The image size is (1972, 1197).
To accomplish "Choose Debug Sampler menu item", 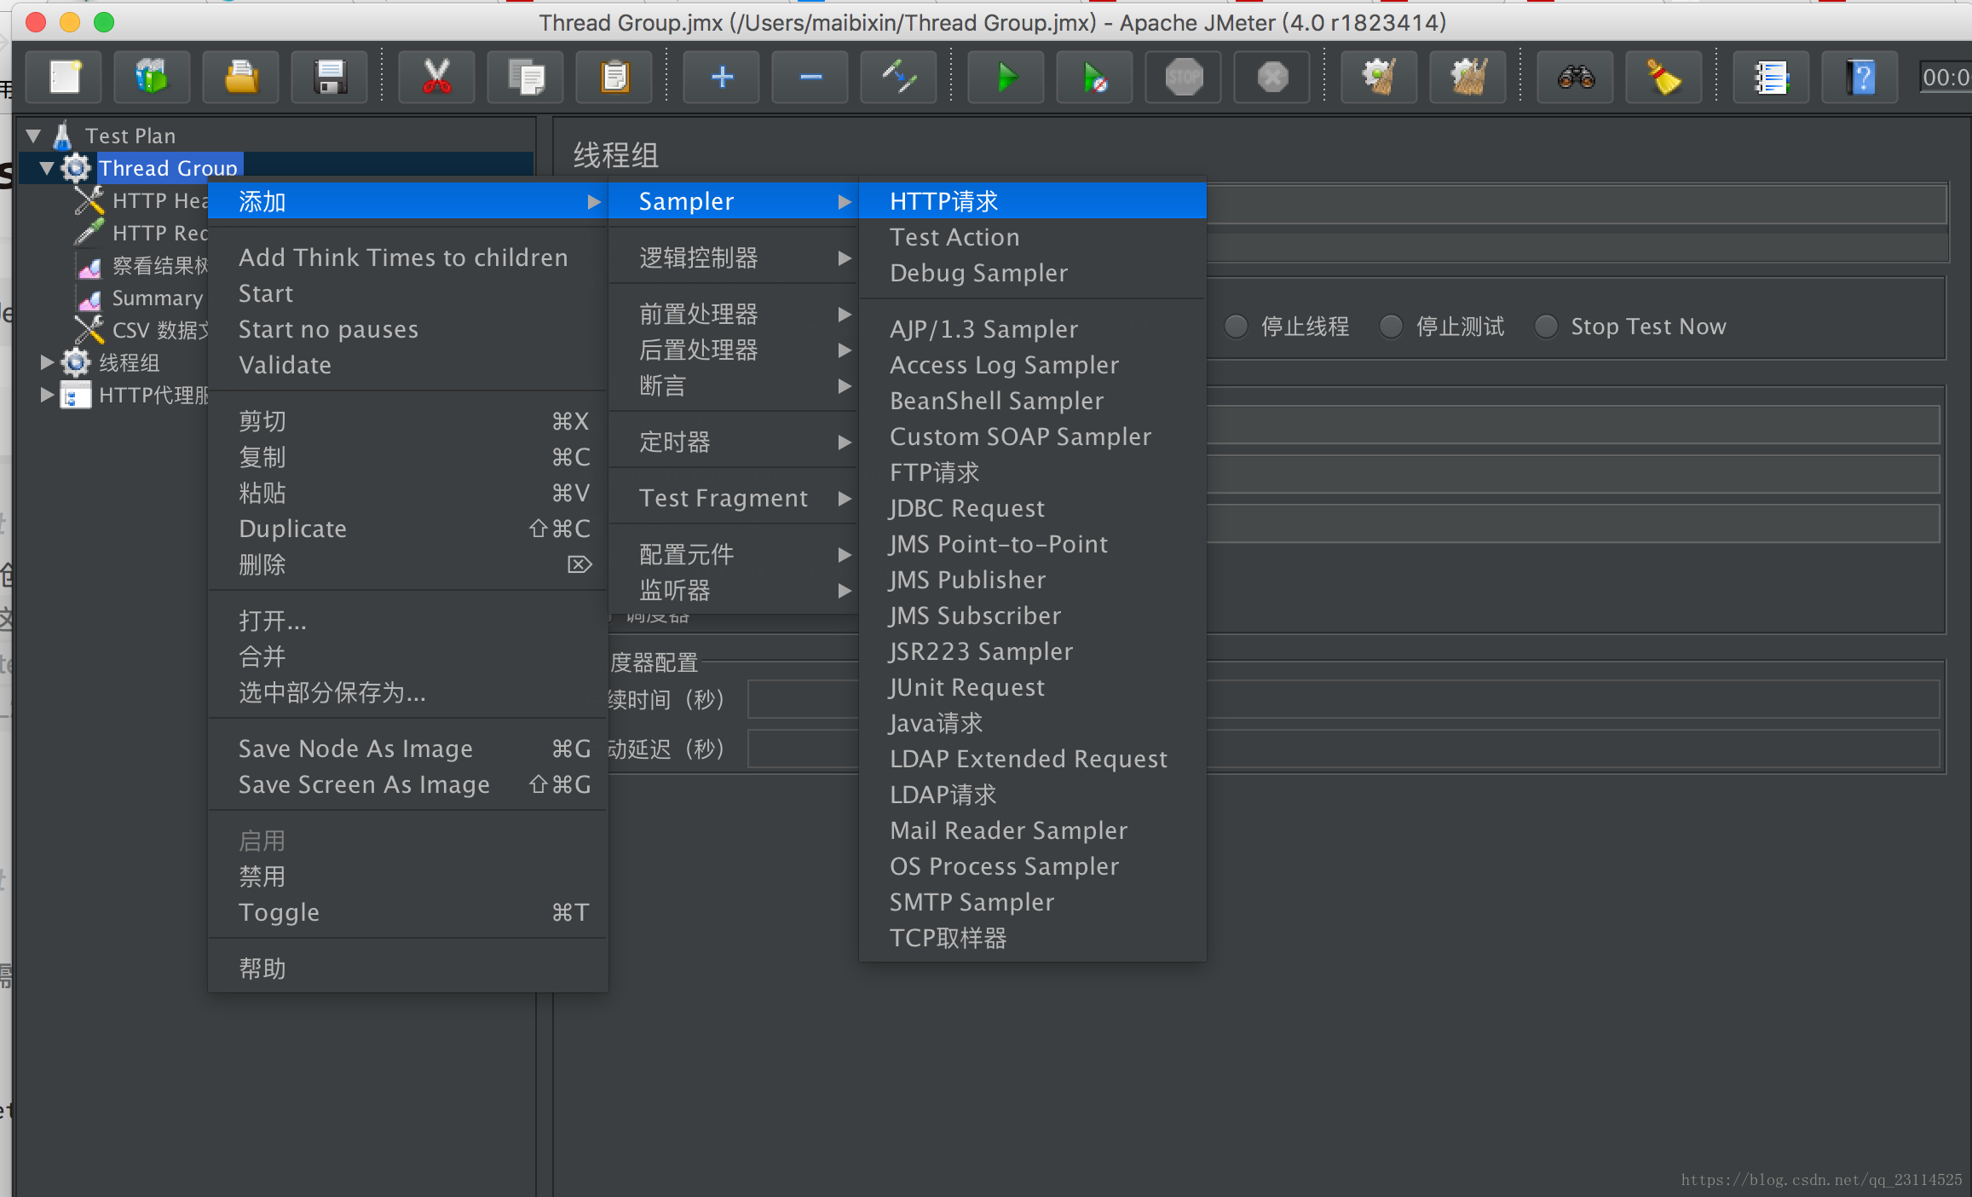I will (1033, 273).
